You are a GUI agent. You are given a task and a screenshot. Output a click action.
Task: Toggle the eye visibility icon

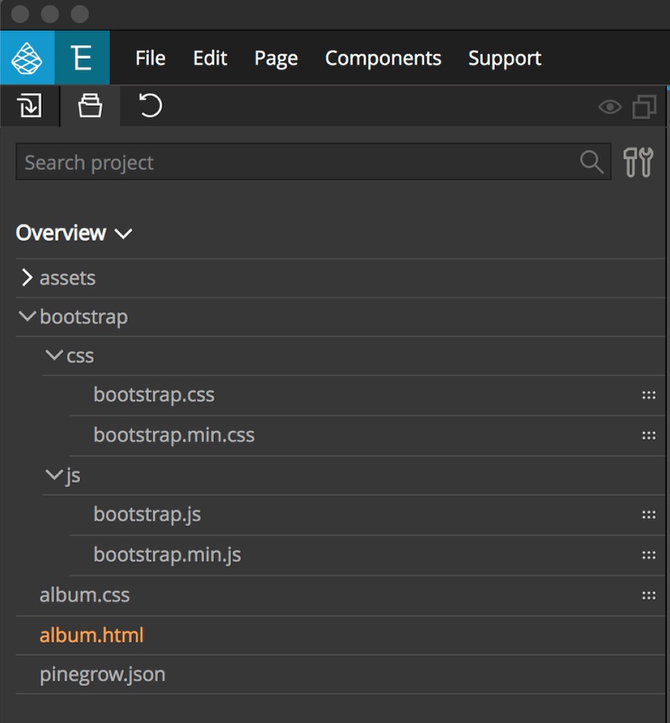click(610, 107)
